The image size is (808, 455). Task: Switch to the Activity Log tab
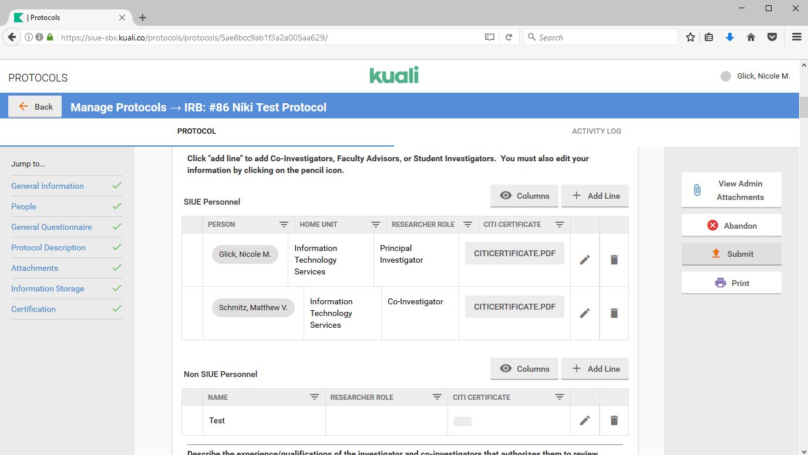pos(596,131)
